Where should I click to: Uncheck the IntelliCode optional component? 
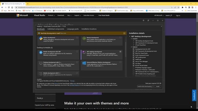click(133, 59)
